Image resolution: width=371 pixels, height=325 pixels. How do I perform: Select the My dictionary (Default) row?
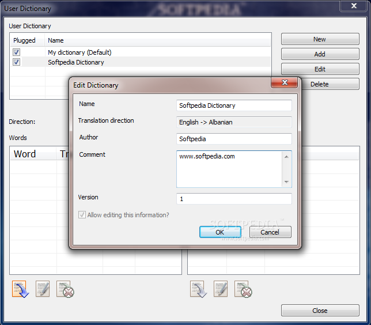[141, 52]
